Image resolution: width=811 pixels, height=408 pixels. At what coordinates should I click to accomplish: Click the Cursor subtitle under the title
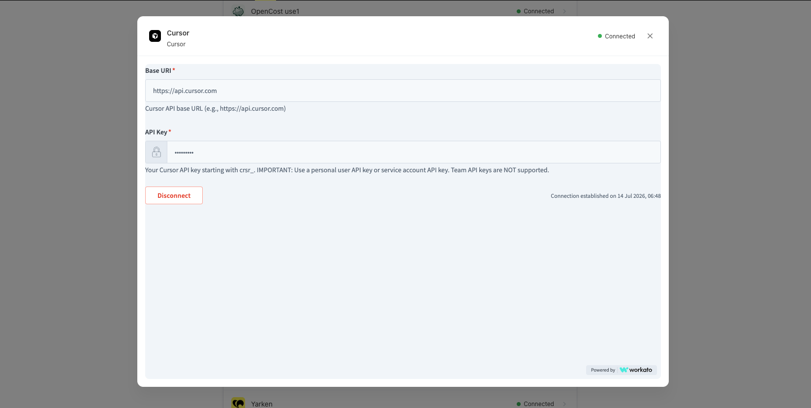pos(176,44)
